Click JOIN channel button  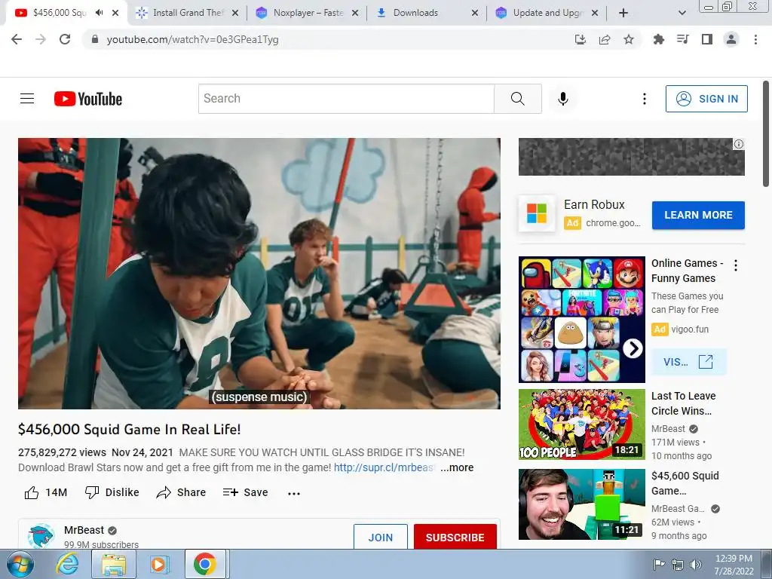[381, 537]
